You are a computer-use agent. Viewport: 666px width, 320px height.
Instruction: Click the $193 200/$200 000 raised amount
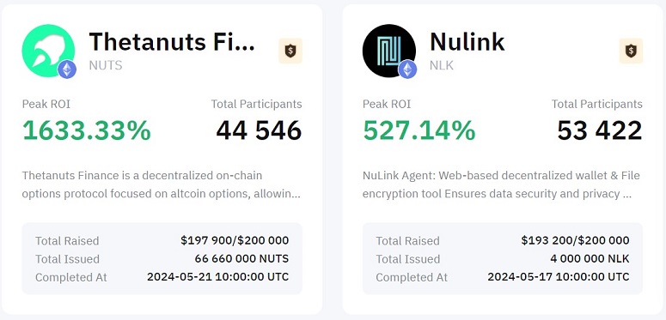[575, 241]
